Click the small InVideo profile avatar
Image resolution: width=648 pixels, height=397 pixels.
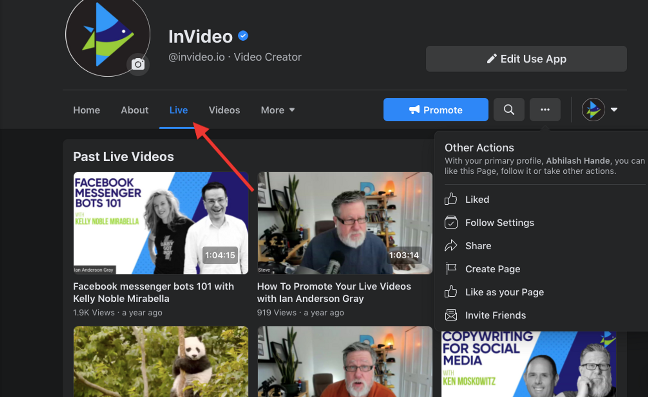[x=593, y=110]
